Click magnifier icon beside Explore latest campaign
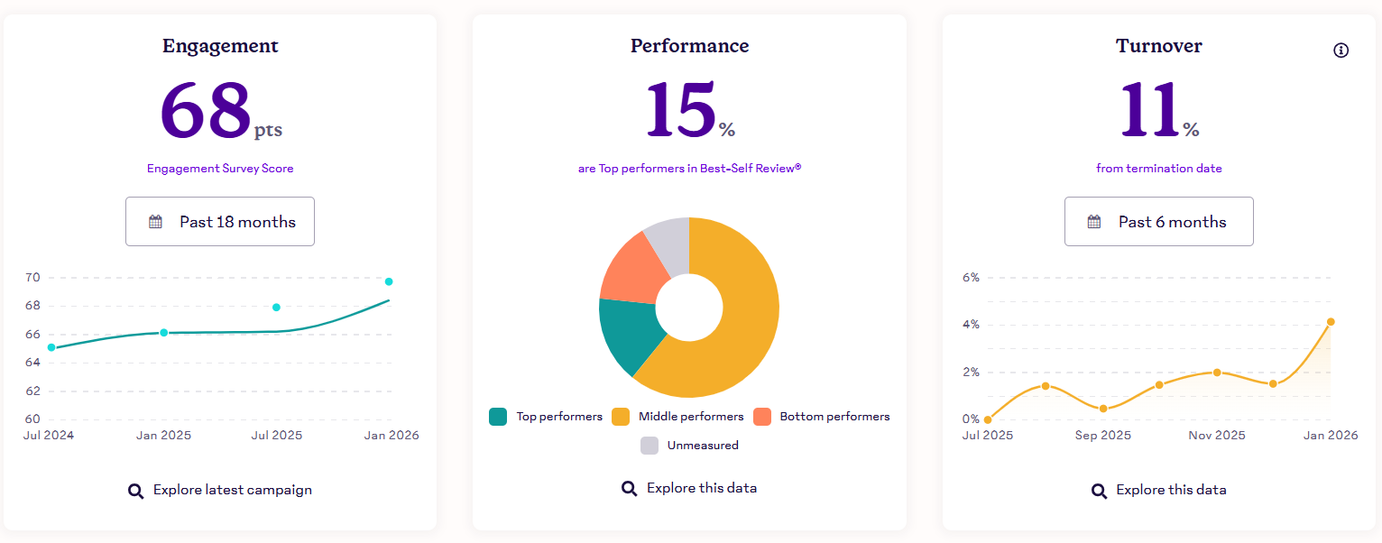This screenshot has width=1382, height=543. (x=136, y=492)
